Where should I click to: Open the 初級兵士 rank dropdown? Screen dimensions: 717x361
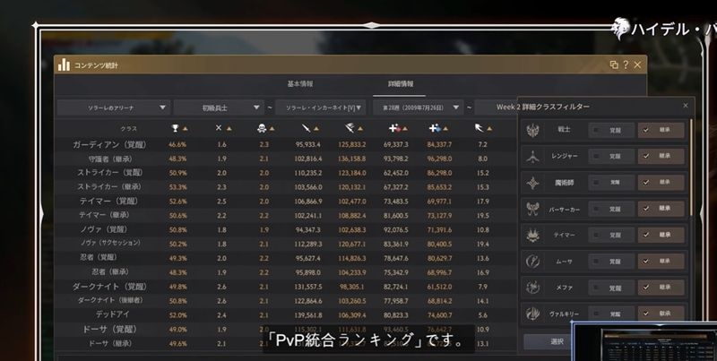coord(219,107)
